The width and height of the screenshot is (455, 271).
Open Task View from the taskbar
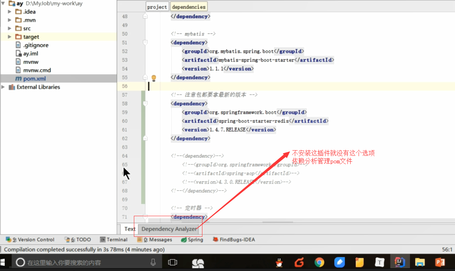coord(173,263)
